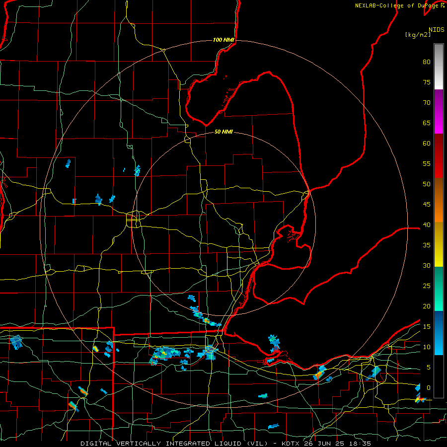The height and width of the screenshot is (447, 447).
Task: Click the 5 value on the VIL scale
Action: pos(429,368)
